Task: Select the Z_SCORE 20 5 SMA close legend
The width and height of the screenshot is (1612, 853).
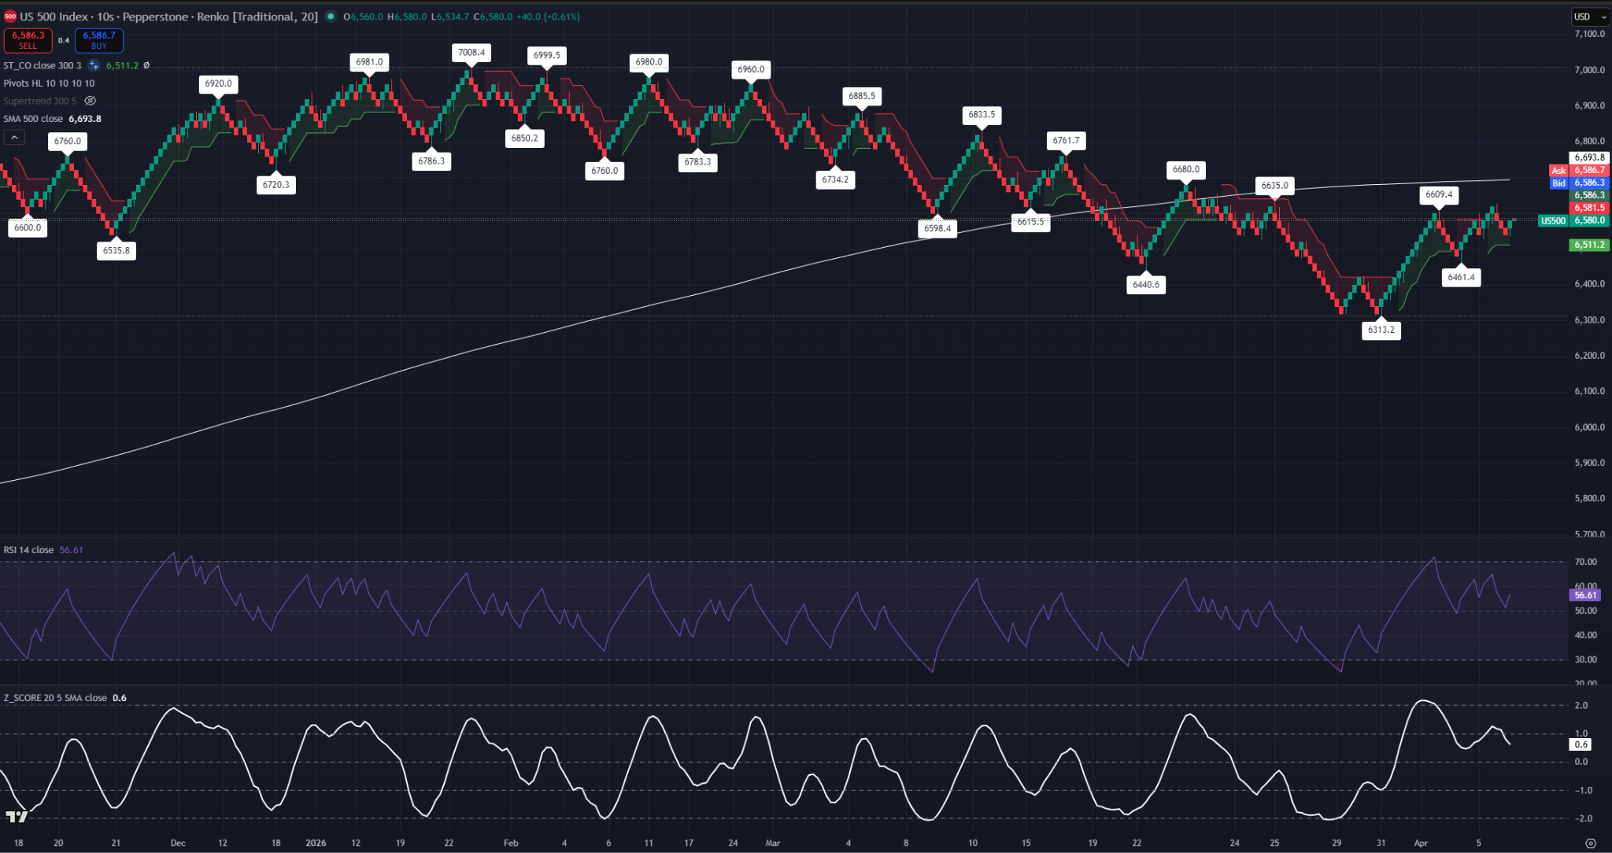Action: point(55,698)
